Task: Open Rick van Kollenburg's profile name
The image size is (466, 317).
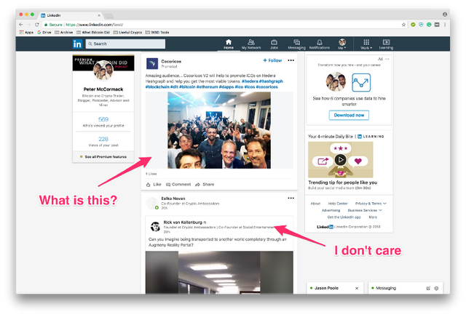Action: tap(183, 222)
